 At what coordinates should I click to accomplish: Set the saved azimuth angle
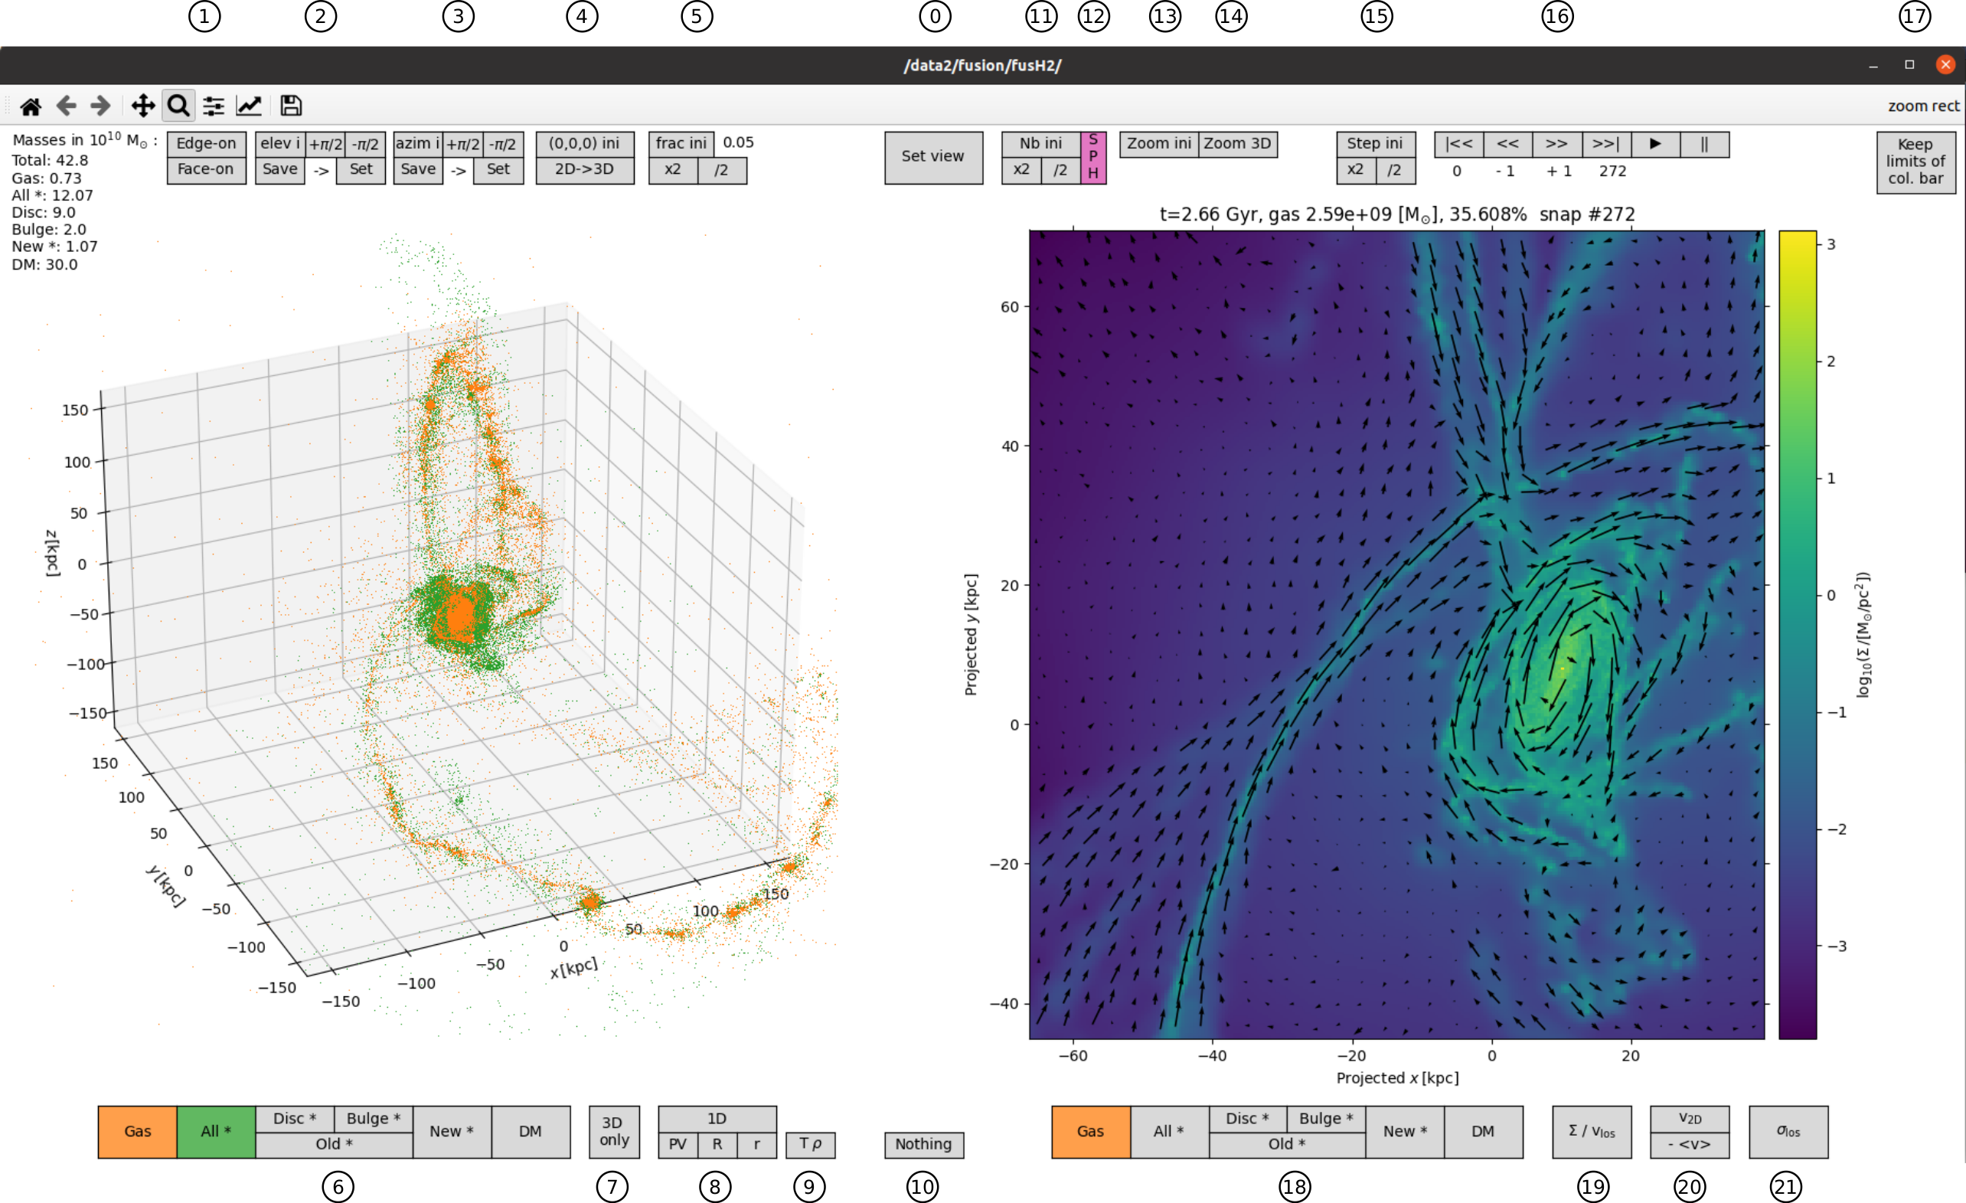tap(498, 170)
